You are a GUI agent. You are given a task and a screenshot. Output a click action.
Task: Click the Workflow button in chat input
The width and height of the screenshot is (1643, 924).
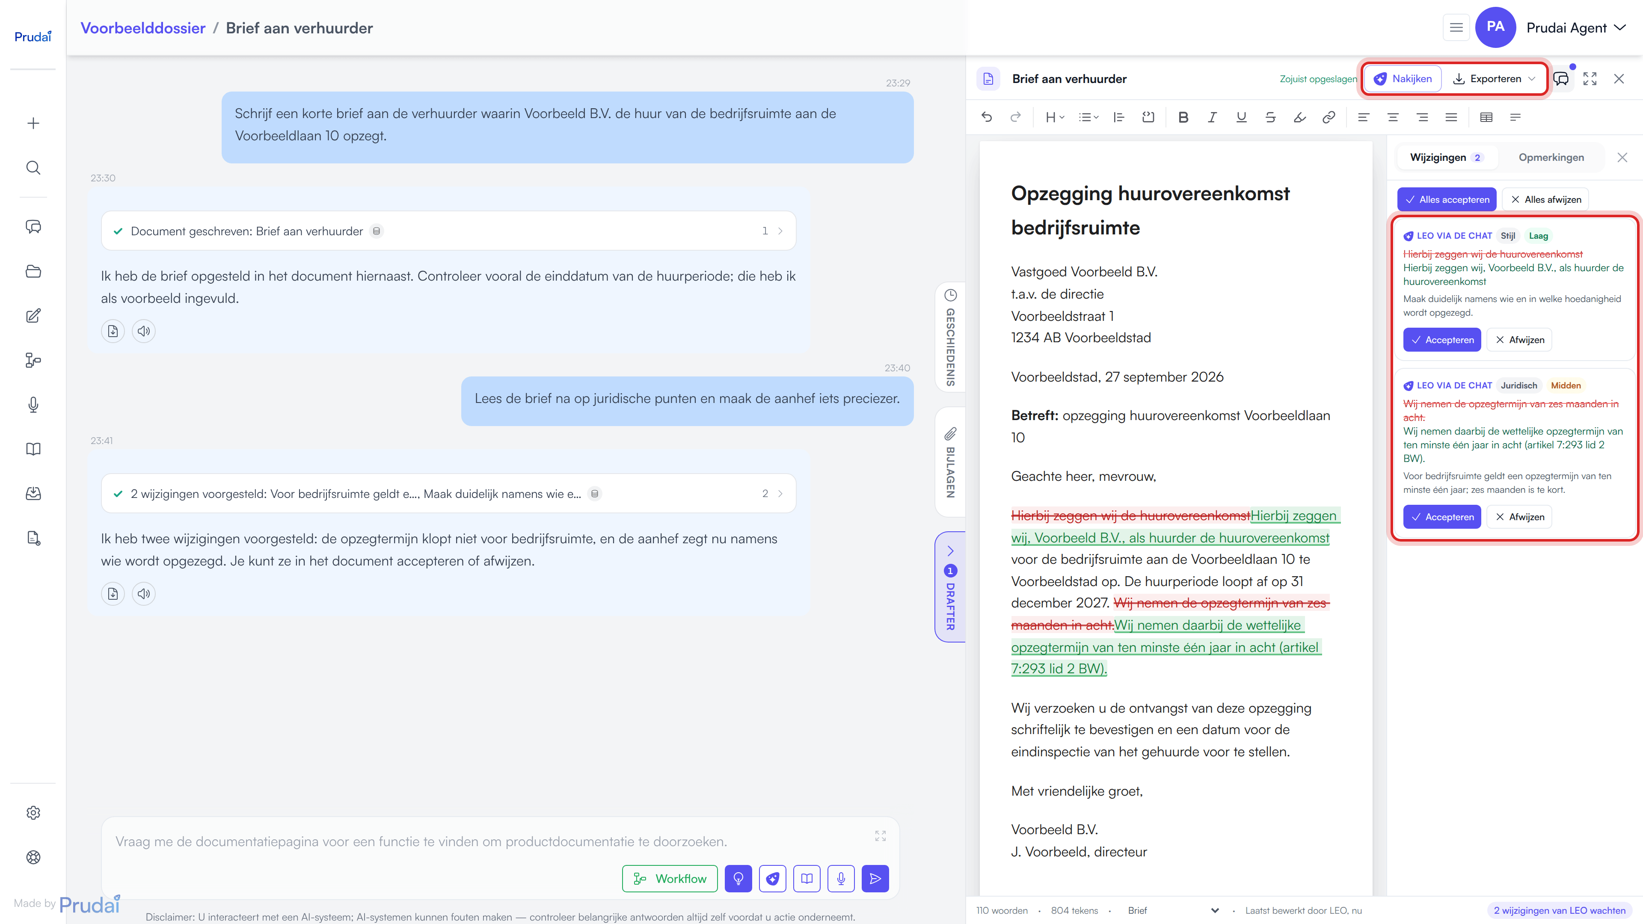[x=670, y=879]
